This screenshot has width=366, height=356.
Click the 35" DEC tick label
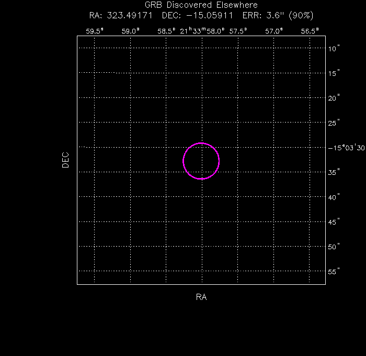pyautogui.click(x=334, y=173)
